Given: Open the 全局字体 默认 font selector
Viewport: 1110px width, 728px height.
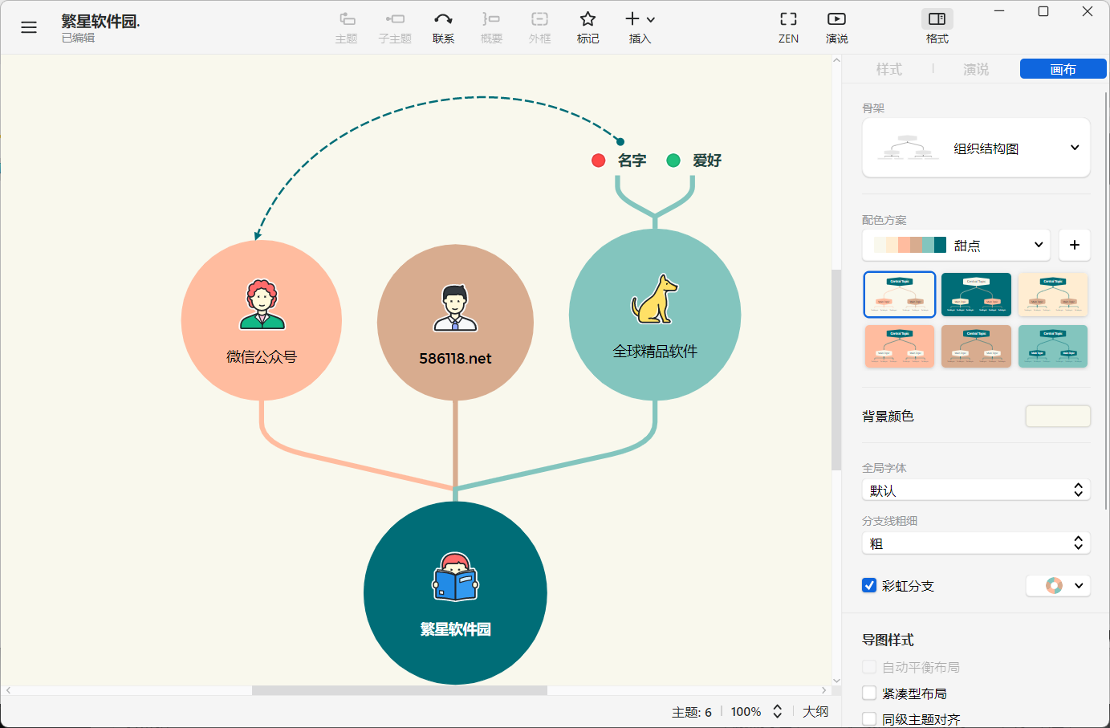Looking at the screenshot, I should pos(976,490).
